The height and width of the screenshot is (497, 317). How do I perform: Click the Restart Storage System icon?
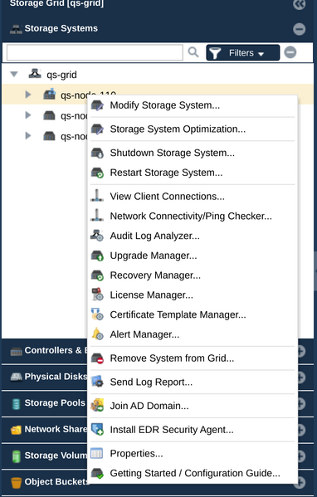tap(97, 173)
